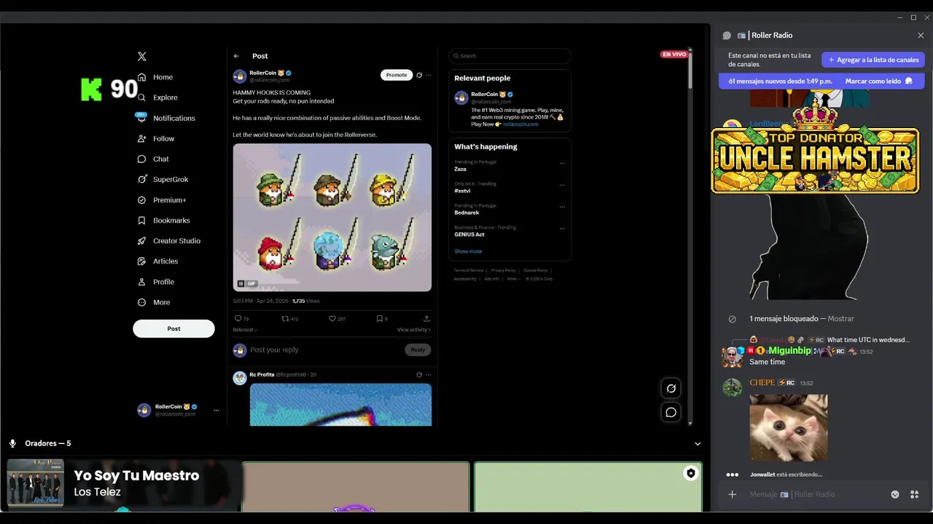Click the large Post button in sidebar
This screenshot has height=524, width=933.
coord(173,328)
